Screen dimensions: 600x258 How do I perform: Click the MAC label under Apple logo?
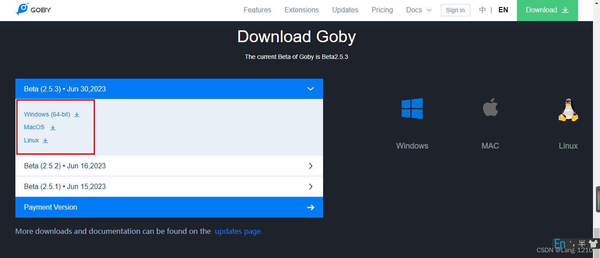click(x=490, y=146)
